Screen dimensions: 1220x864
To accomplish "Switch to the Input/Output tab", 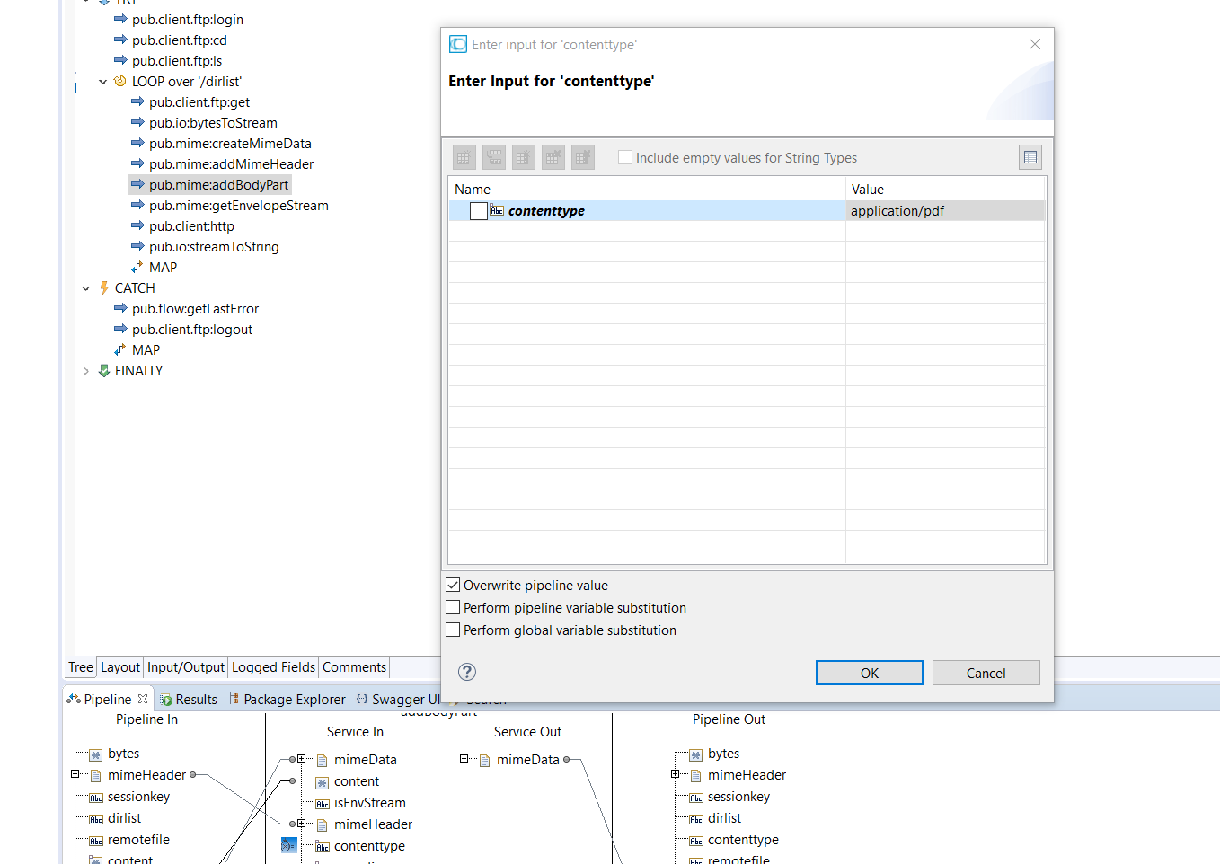I will coord(186,667).
